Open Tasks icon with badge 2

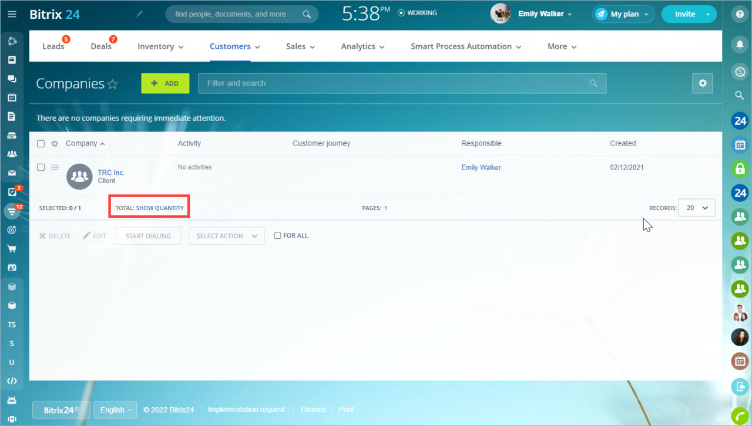click(12, 192)
